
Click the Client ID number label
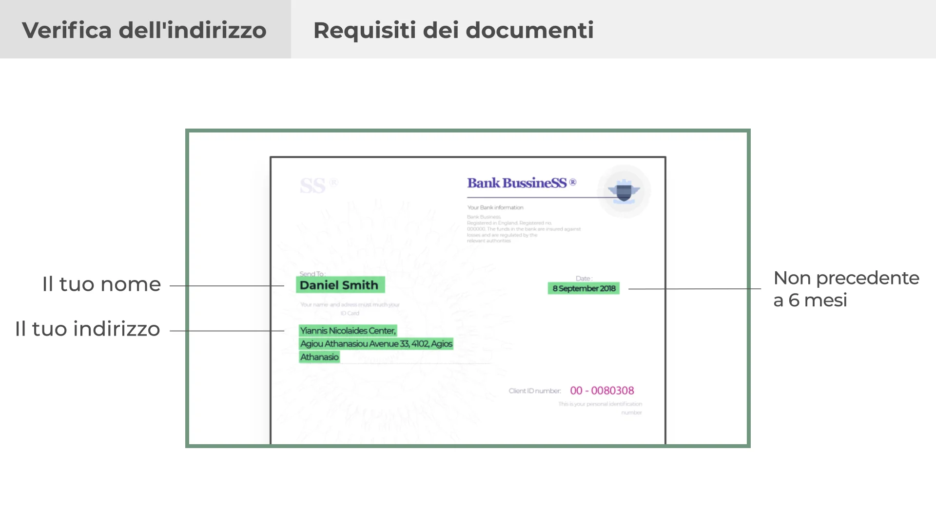click(535, 391)
